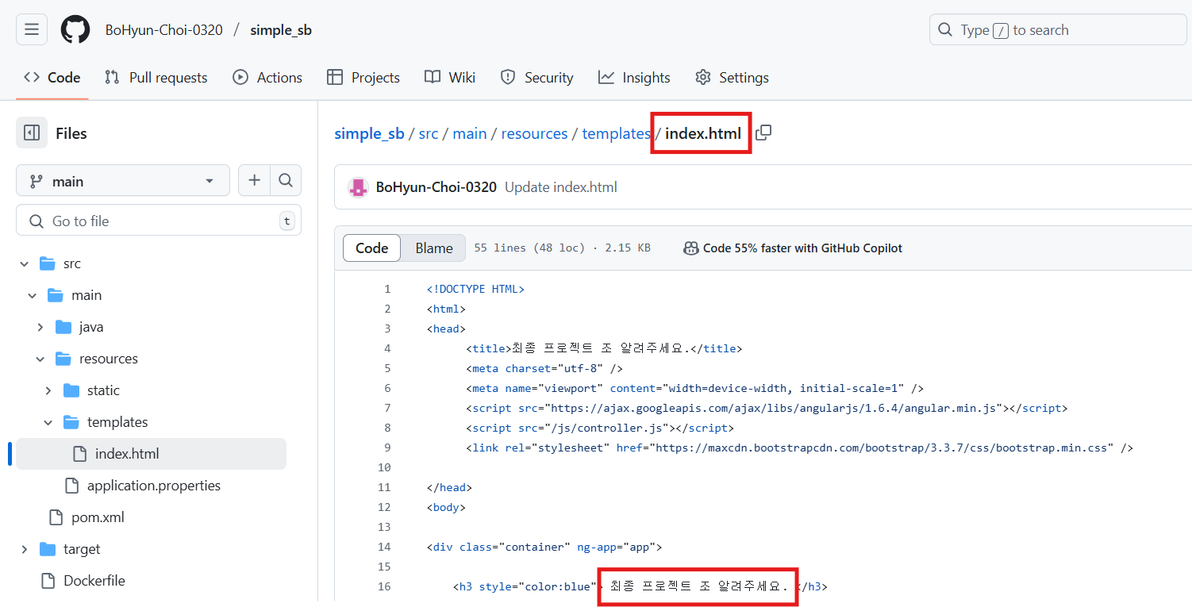Click src in the breadcrumb path
1192x607 pixels.
click(x=429, y=133)
